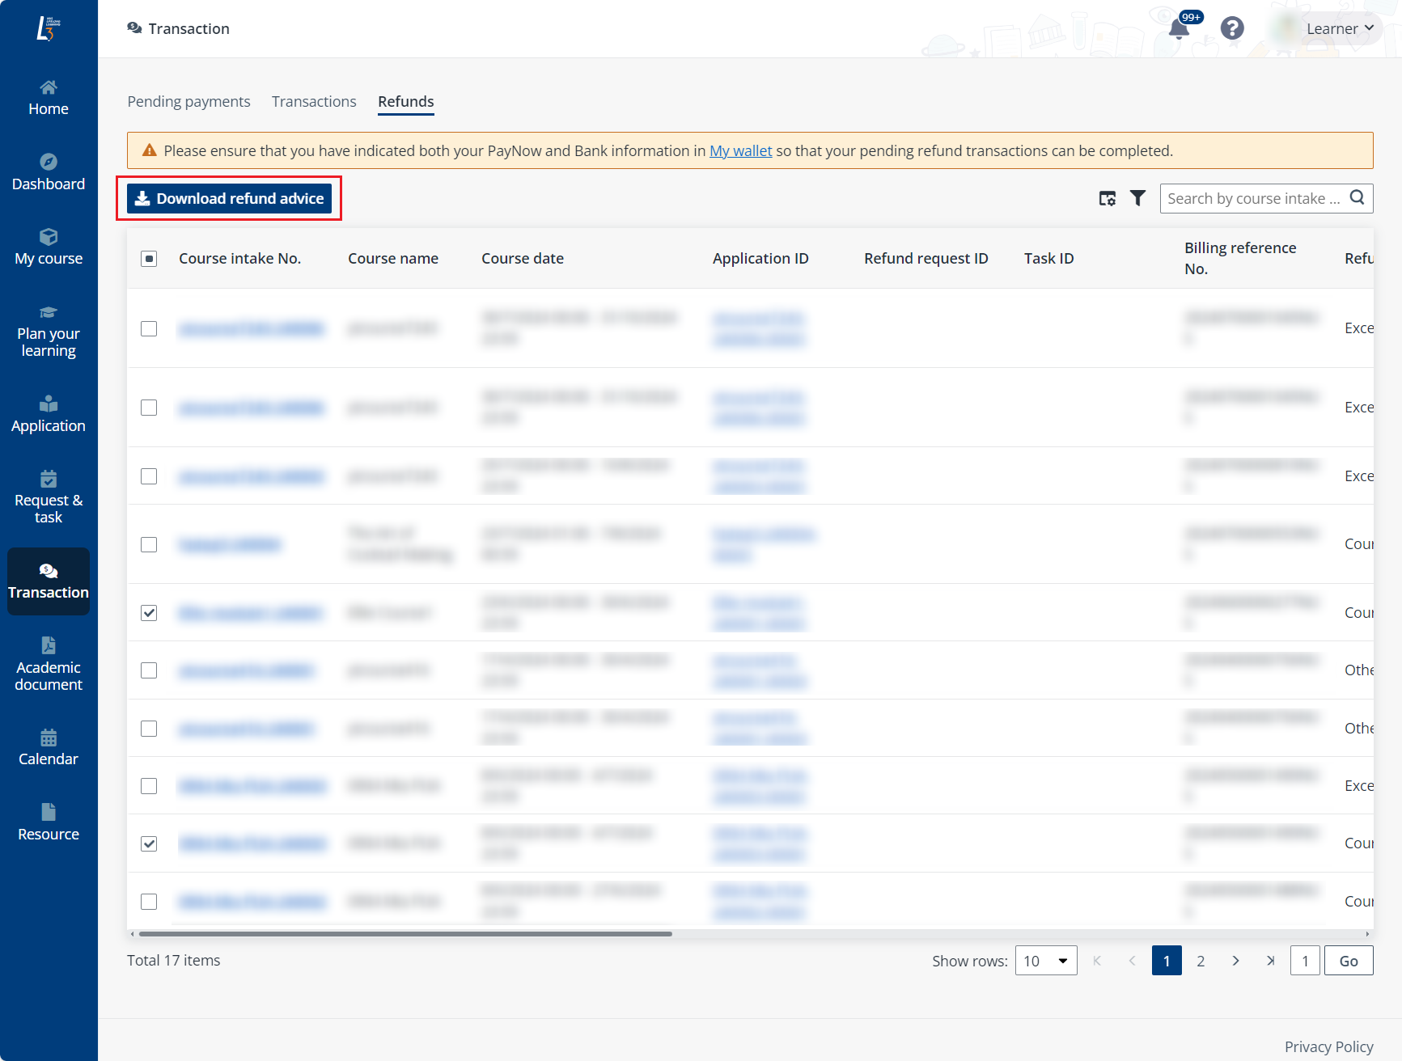Screen dimensions: 1402x1061
Task: Switch to the Pending payments tab
Action: pyautogui.click(x=188, y=102)
